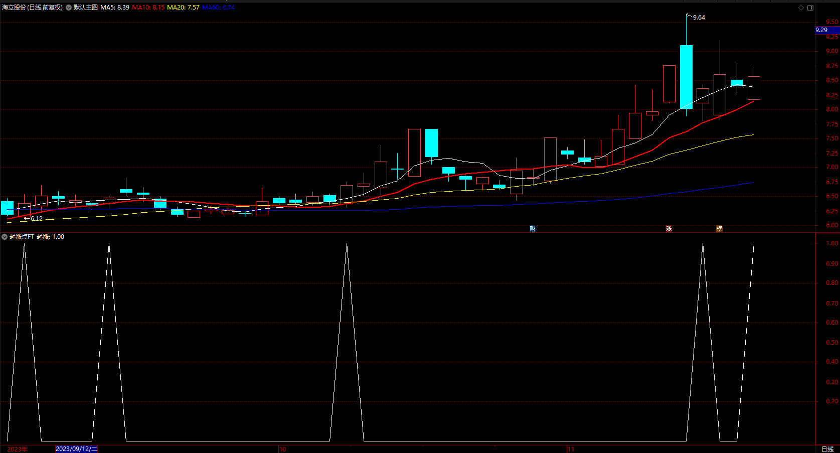Viewport: 840px width, 453px height.
Task: Open the dropdown arrow before 默认主图
Action: (69, 8)
